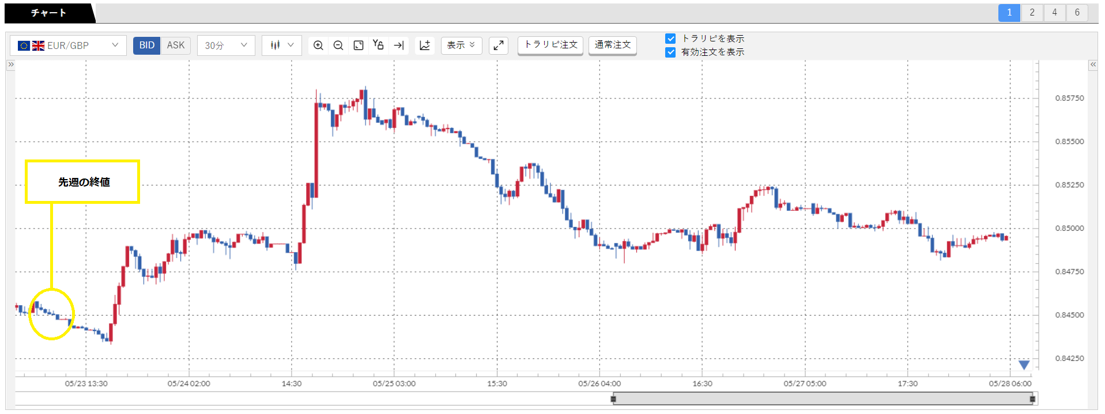The image size is (1105, 414).
Task: Click the 通常注文 button
Action: [x=613, y=45]
